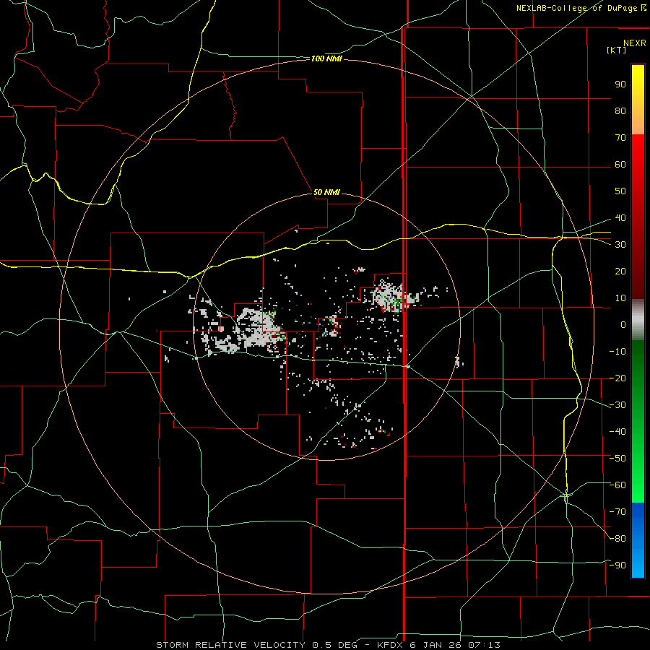Click the -60 value on the velocity scale
Image resolution: width=650 pixels, height=650 pixels.
coord(617,485)
